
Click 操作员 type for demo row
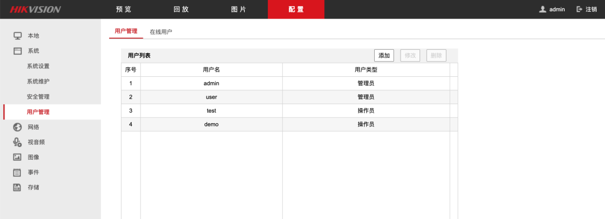click(x=366, y=124)
